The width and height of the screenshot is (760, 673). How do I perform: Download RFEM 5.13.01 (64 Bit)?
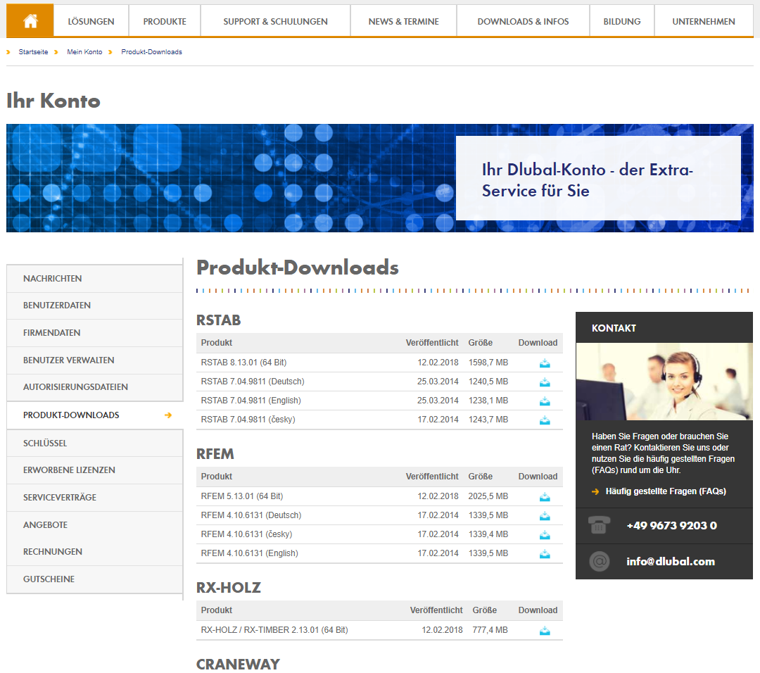tap(544, 498)
